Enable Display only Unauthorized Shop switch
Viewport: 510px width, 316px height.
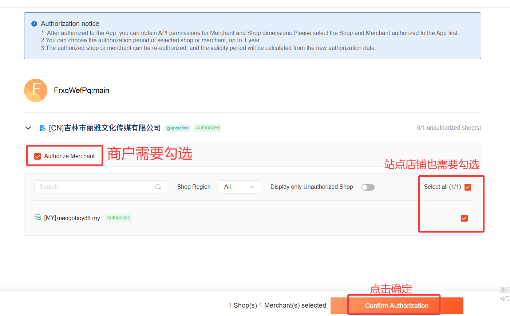[368, 187]
